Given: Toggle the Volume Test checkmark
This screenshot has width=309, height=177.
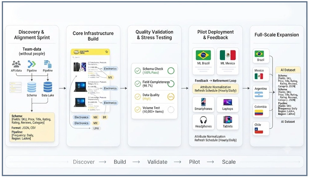Looking at the screenshot, I should tap(138, 110).
